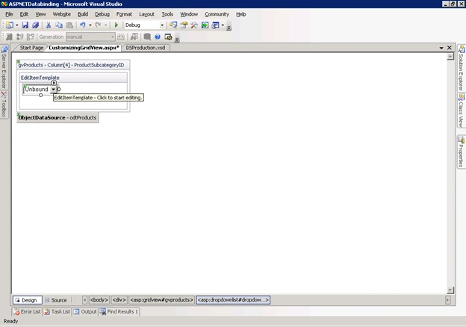Click the Save icon in the toolbar
This screenshot has width=466, height=327.
(25, 25)
